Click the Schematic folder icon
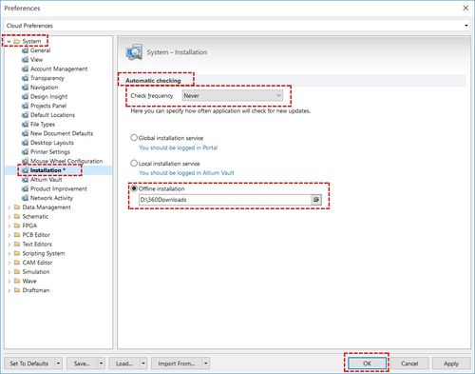Viewport: 475px width, 374px height. [x=17, y=216]
